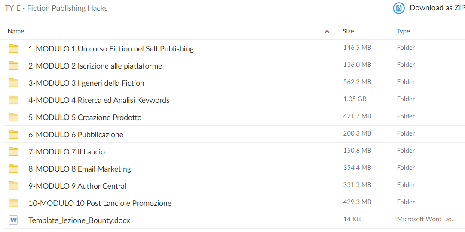
Task: Open 4-MODULO 4 Ricerca ed Analisi Keywords
Action: pyautogui.click(x=99, y=100)
